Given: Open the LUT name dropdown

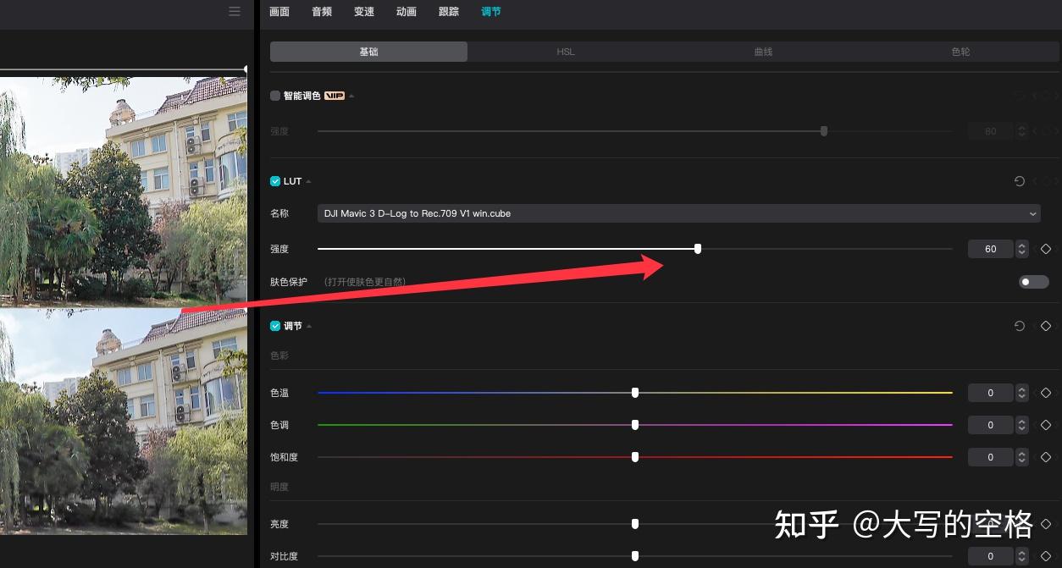Looking at the screenshot, I should pos(1032,213).
